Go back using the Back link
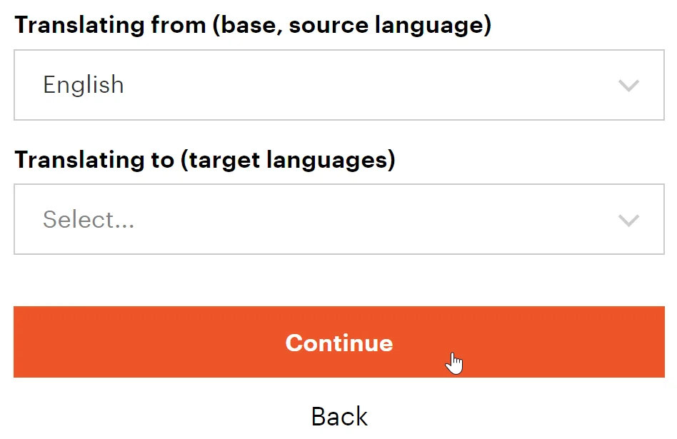Viewport: 677px width, 439px height. [339, 416]
